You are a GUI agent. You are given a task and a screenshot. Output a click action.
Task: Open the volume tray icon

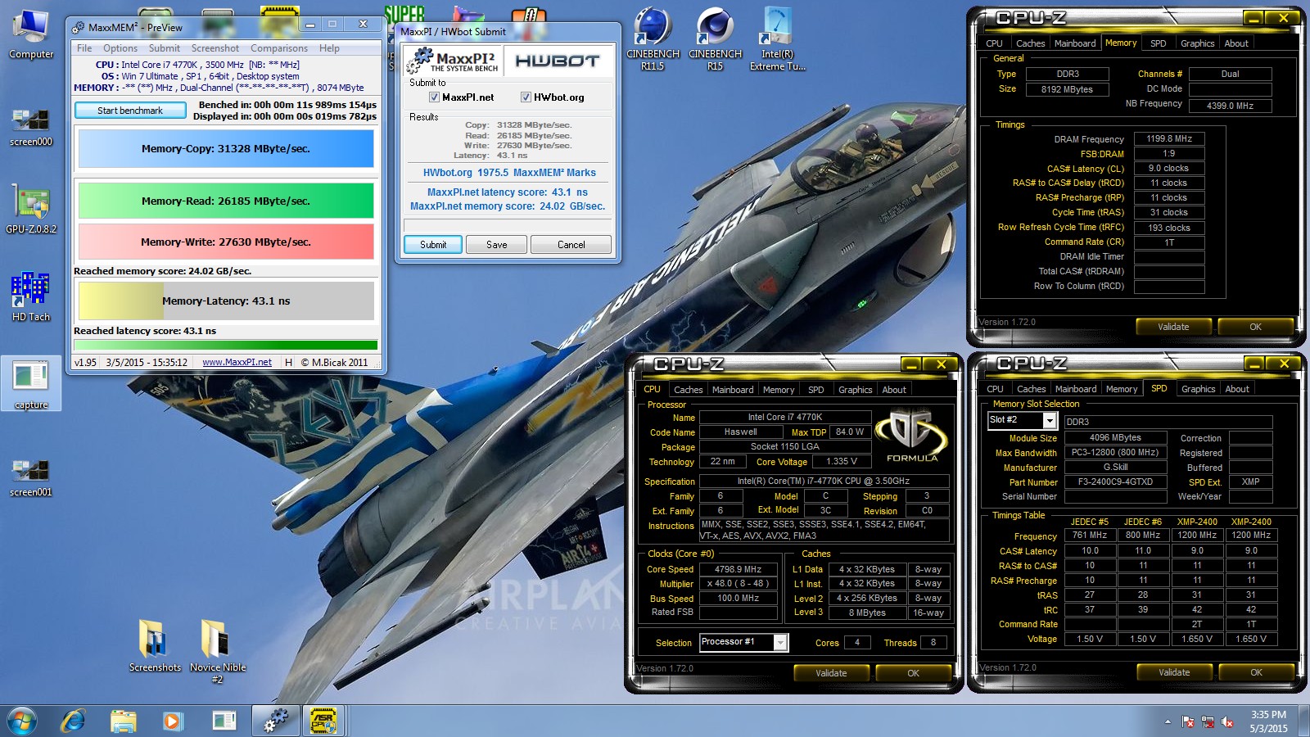click(x=1227, y=721)
